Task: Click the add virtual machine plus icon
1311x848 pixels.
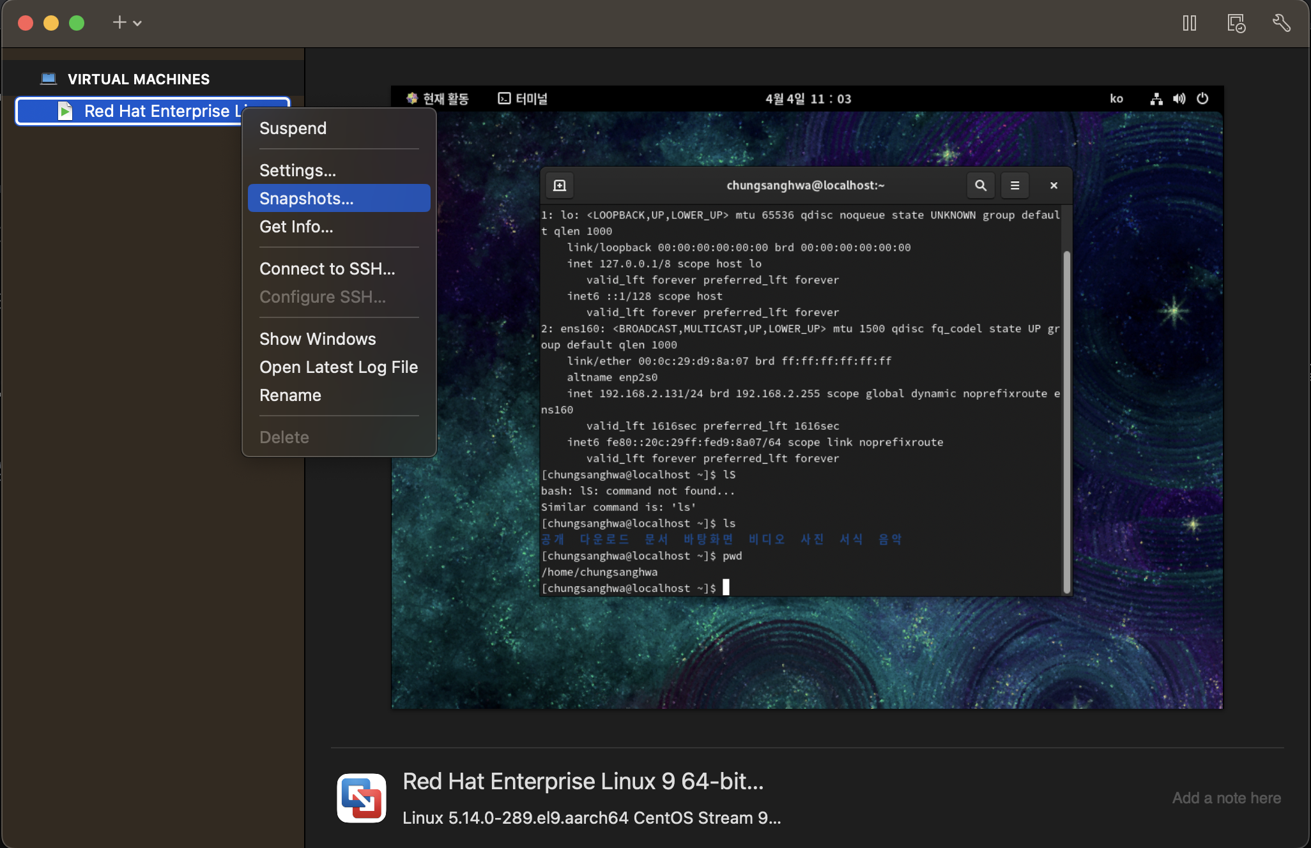Action: point(119,23)
